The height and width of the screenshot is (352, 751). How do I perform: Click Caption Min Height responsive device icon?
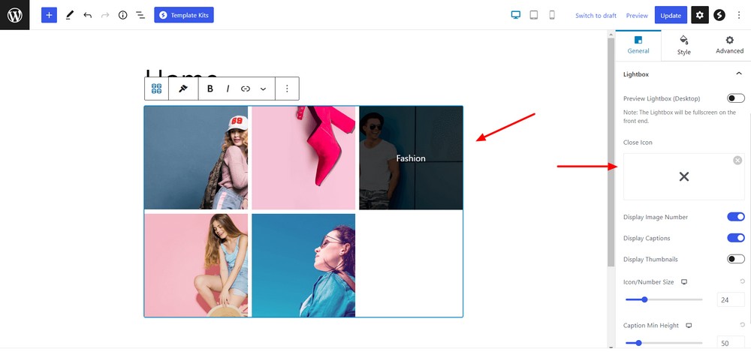coord(689,326)
